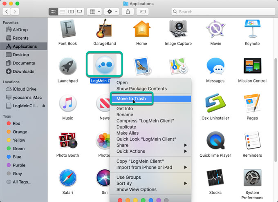This screenshot has height=202, width=278.
Task: Open Downloads in the sidebar
Action: pyautogui.click(x=24, y=71)
